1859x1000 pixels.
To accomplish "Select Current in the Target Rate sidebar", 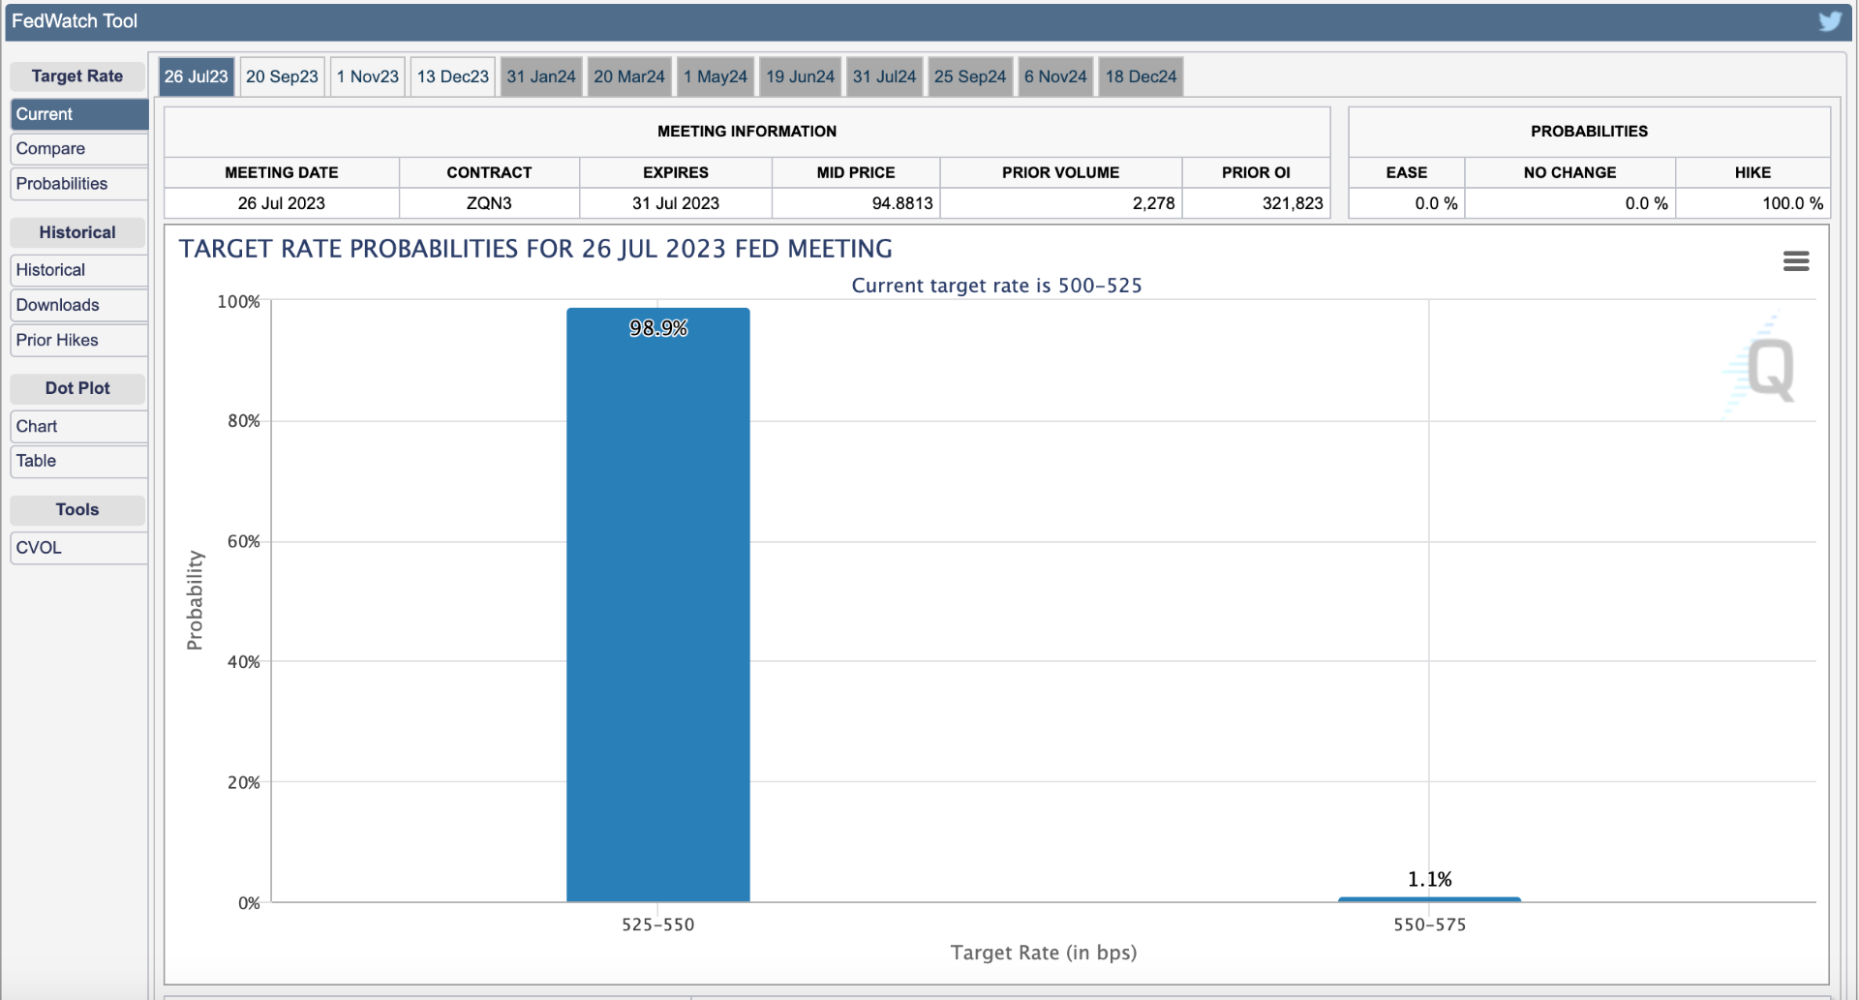I will 78,114.
